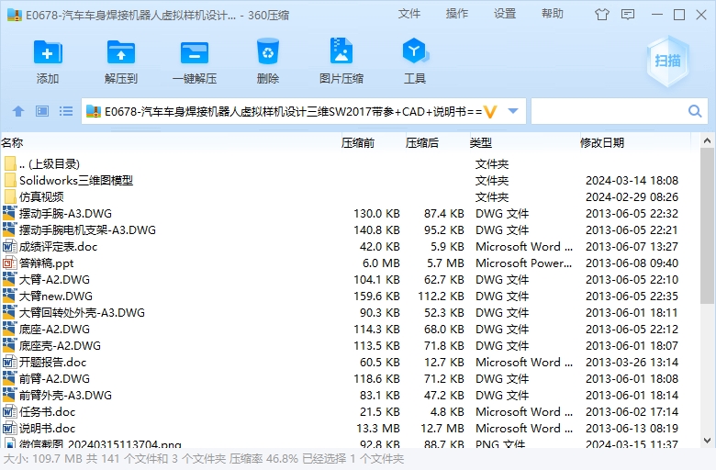Click archive icon in the path bar
Viewport: 716px width, 470px height.
coord(93,111)
